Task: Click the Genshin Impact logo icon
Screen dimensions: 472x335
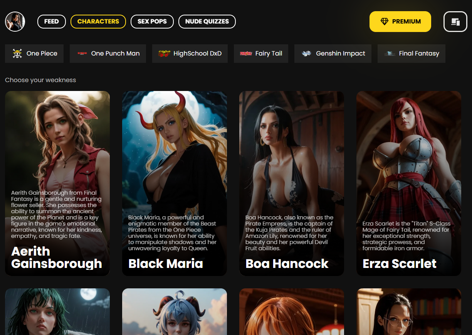Action: [x=306, y=54]
